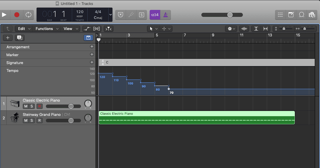Viewport: 320px width, 168px height.
Task: Click the Duplicate Track icon
Action: [20, 38]
